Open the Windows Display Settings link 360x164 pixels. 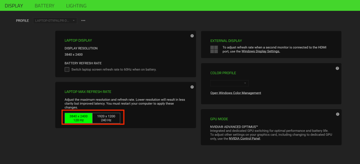[x=260, y=51]
